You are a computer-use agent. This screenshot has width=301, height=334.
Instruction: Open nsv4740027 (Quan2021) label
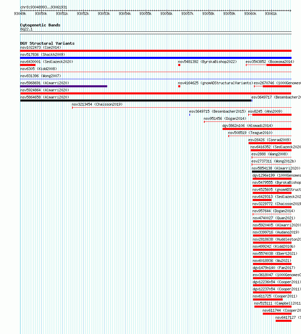point(274,218)
